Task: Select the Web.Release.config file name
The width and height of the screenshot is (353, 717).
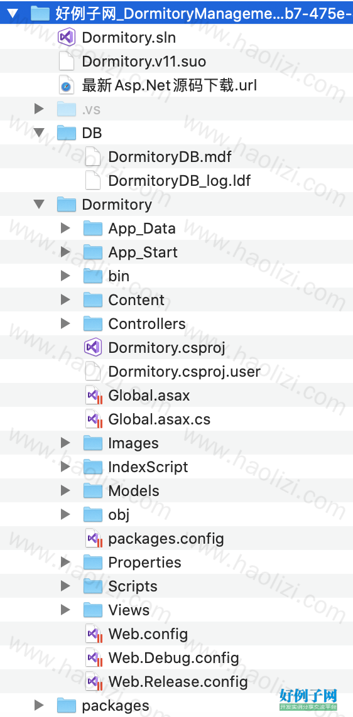Action: point(178,682)
